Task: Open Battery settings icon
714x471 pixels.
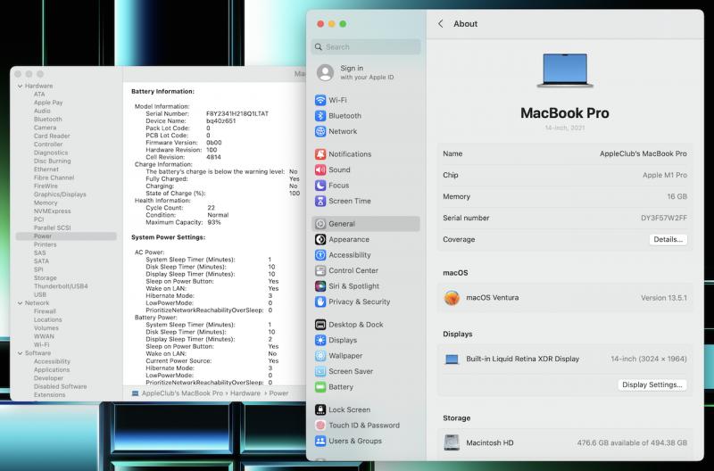Action: [320, 387]
